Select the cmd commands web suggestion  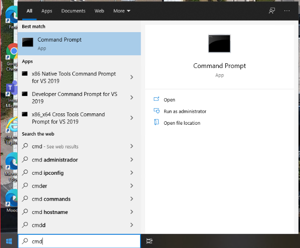click(51, 199)
